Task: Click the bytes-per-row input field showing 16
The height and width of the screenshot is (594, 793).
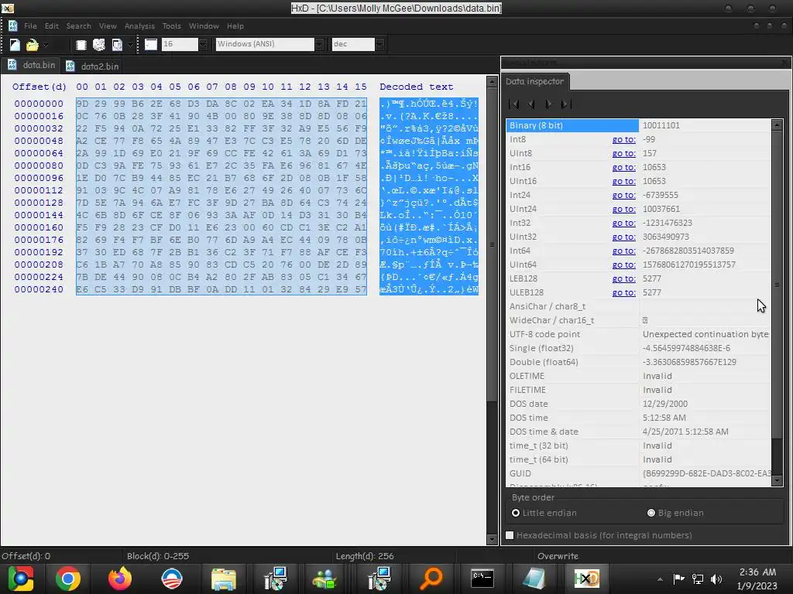Action: [x=180, y=44]
